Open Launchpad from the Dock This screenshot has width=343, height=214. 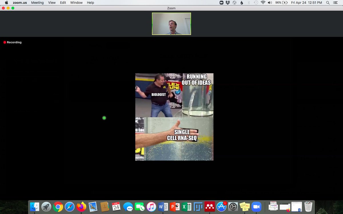point(46,206)
